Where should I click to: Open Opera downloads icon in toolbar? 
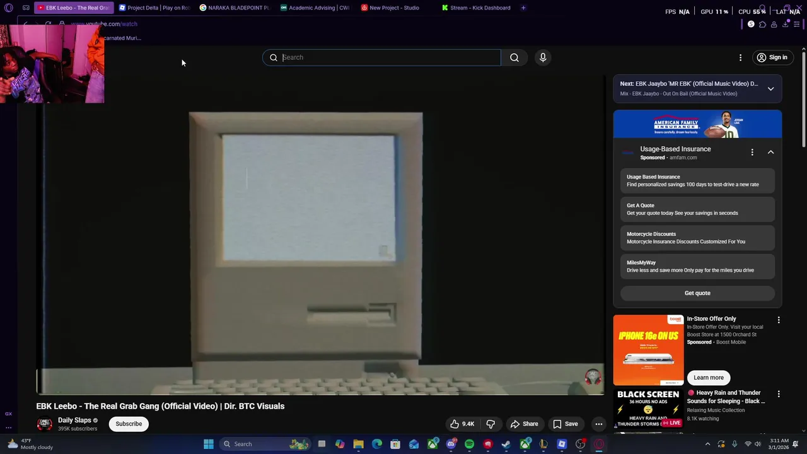(x=786, y=24)
